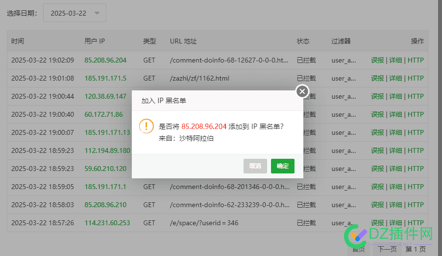Click the orange warning exclamation icon
442x256 pixels.
click(x=147, y=126)
